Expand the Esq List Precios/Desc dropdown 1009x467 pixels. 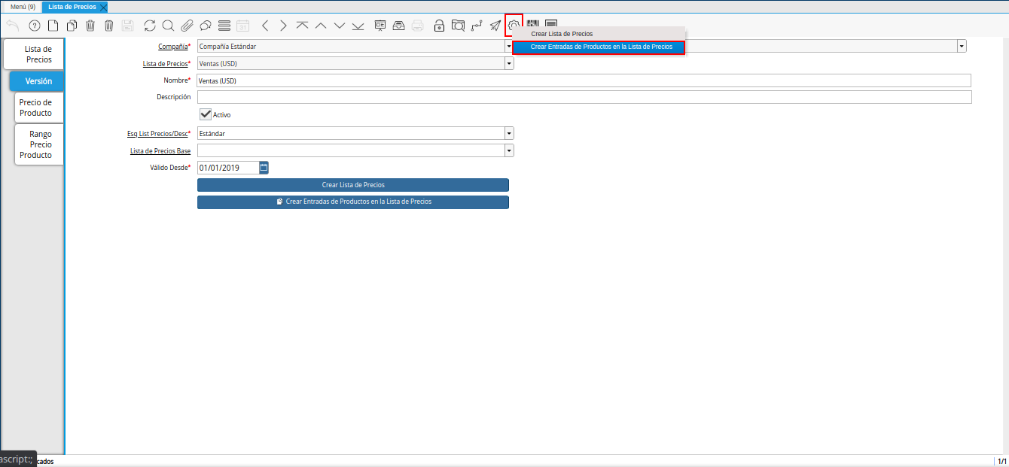click(510, 133)
